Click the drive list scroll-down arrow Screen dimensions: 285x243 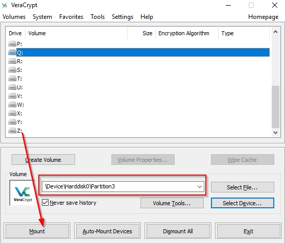pyautogui.click(x=275, y=133)
